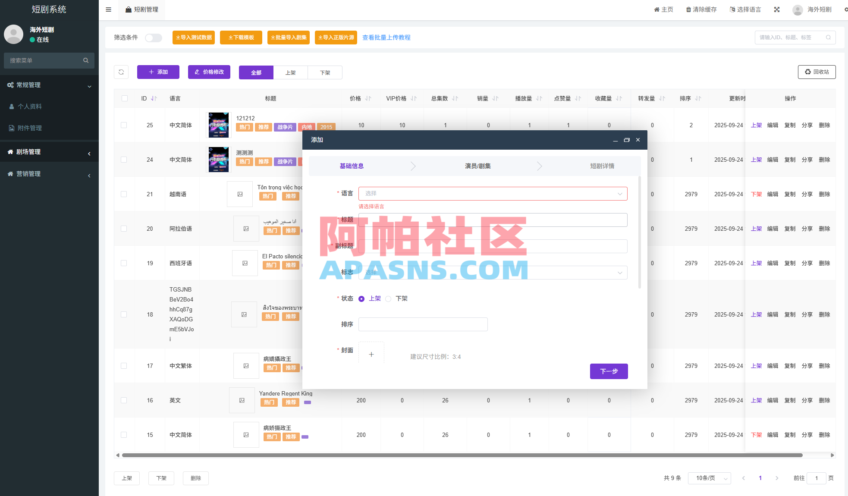Click the 主页 home icon
The height and width of the screenshot is (496, 848).
pyautogui.click(x=656, y=9)
